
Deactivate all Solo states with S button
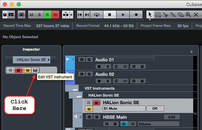coord(40,15)
